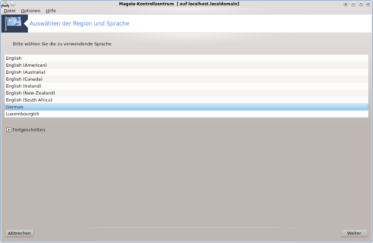
Task: Click the Weiter button
Action: click(x=354, y=233)
